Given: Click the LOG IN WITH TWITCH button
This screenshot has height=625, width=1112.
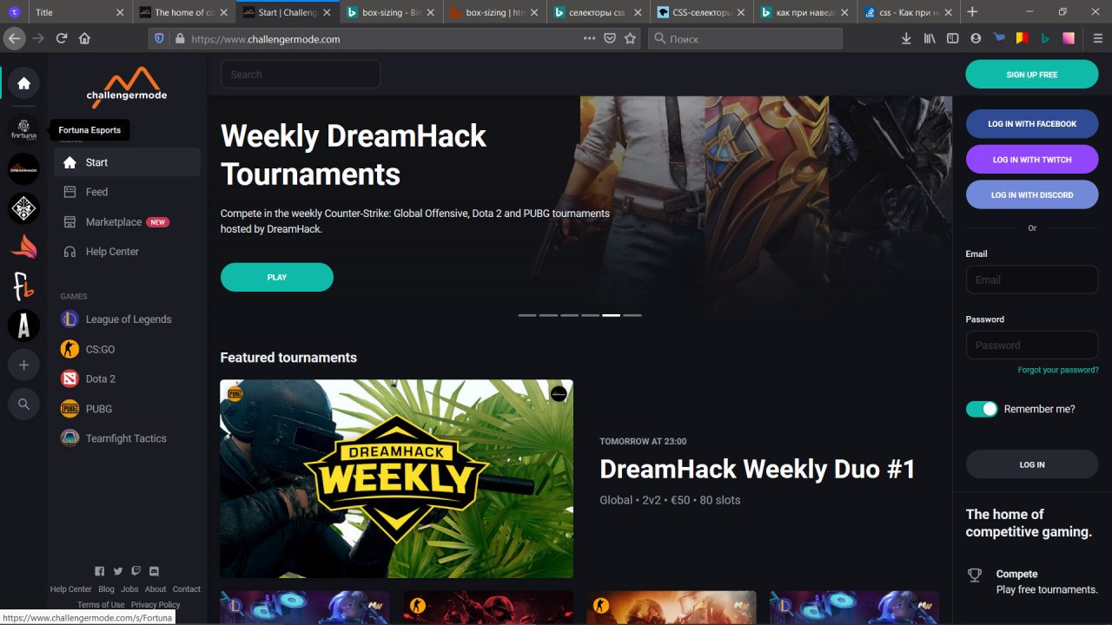Looking at the screenshot, I should point(1032,160).
